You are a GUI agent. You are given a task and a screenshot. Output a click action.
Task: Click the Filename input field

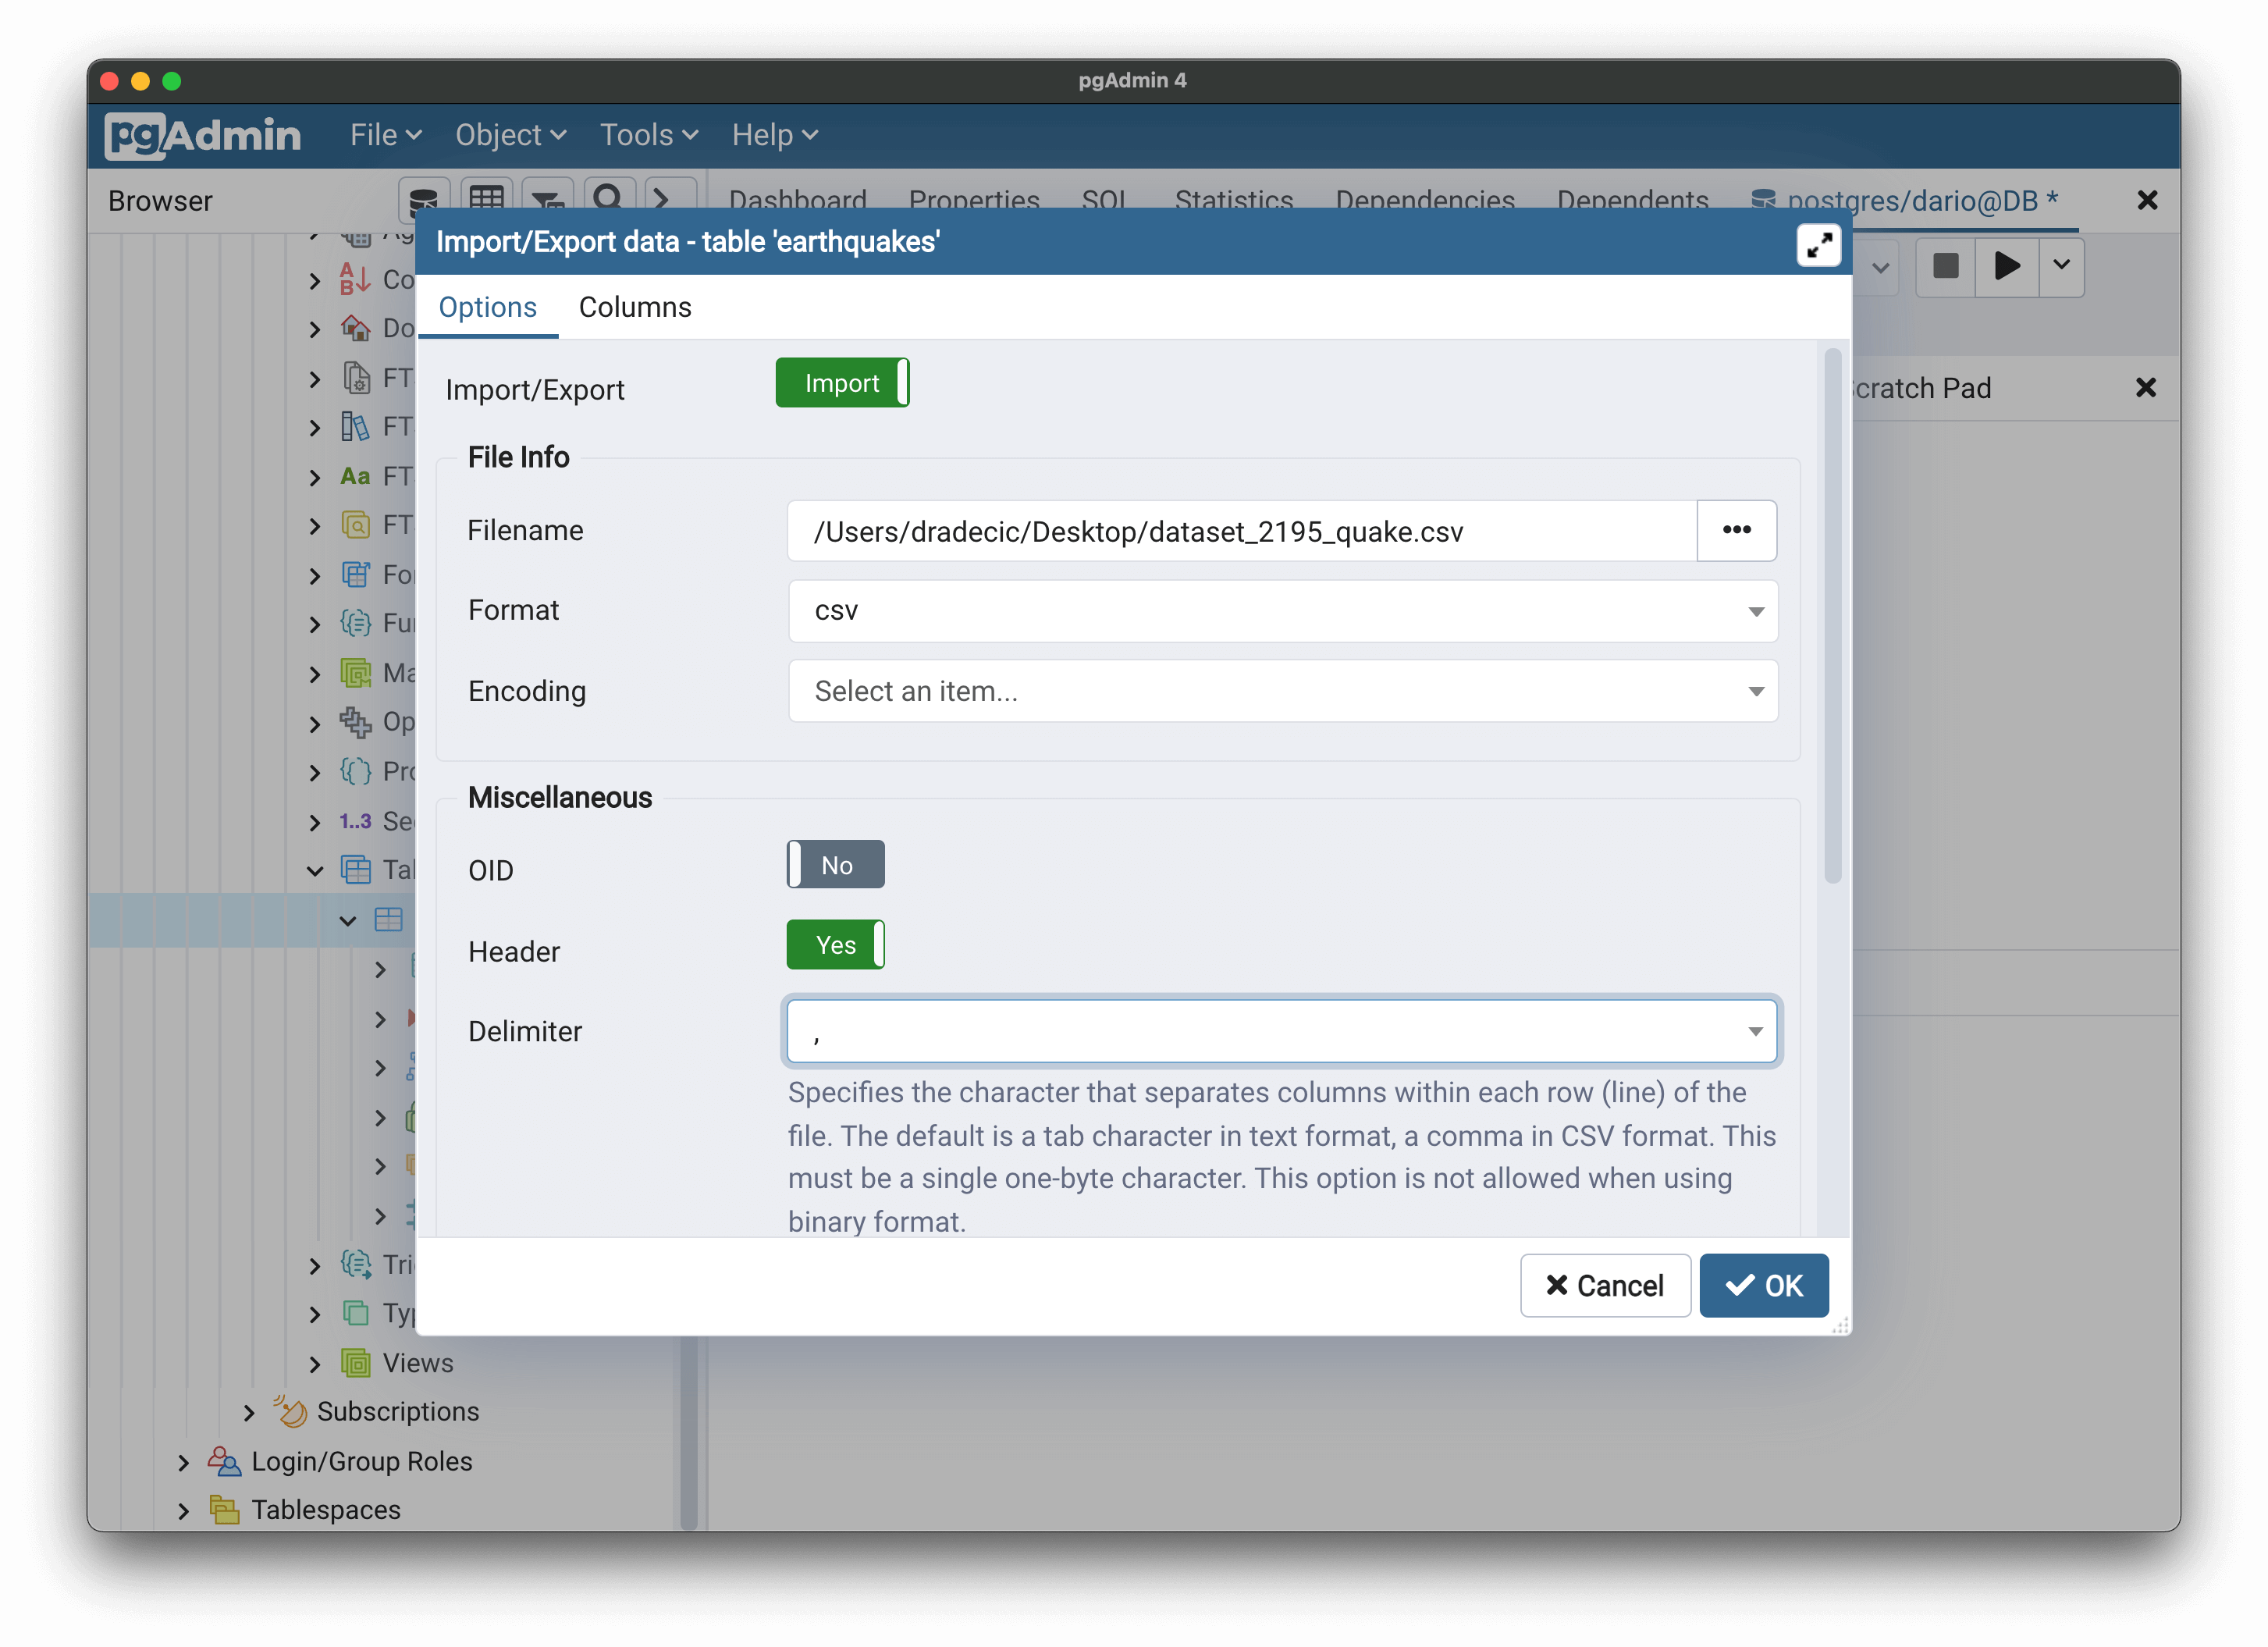(1243, 528)
